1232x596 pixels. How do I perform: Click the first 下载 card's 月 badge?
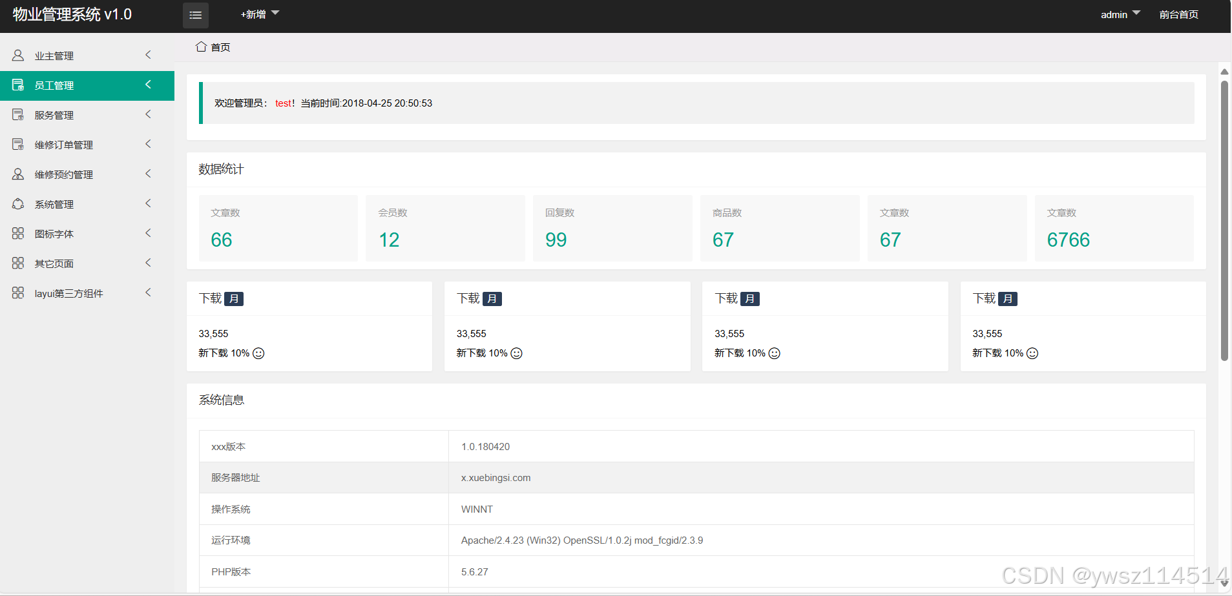[234, 299]
